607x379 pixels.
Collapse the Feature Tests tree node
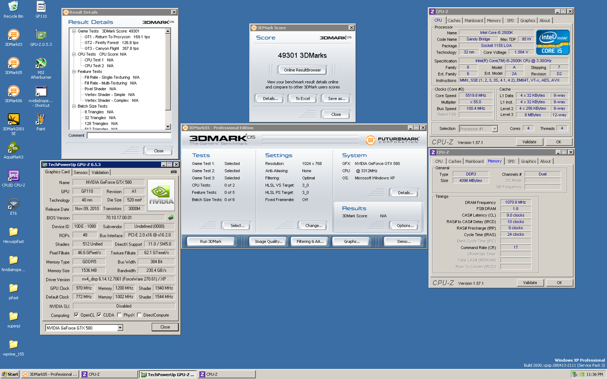(x=74, y=71)
